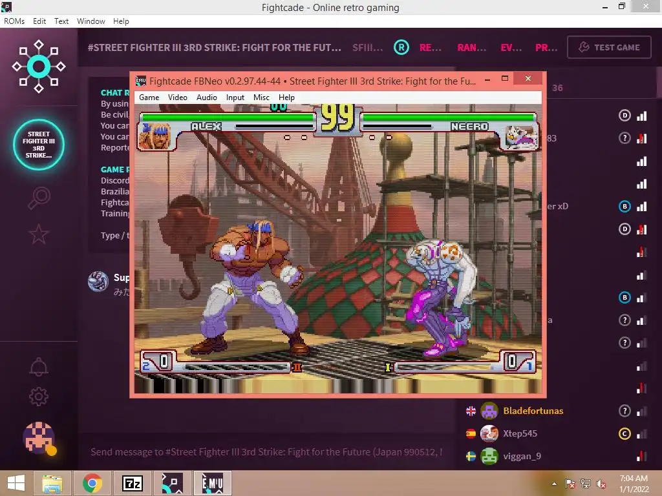The height and width of the screenshot is (496, 662).
Task: Open settings gear in the Fightcade sidebar
Action: [x=38, y=397]
